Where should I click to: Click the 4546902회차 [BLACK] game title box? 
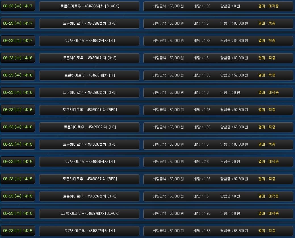click(89, 6)
